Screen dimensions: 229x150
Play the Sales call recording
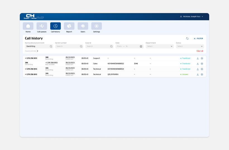(202, 64)
